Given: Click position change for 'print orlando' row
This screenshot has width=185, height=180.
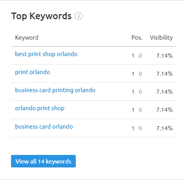Looking at the screenshot, I should pos(140,74).
